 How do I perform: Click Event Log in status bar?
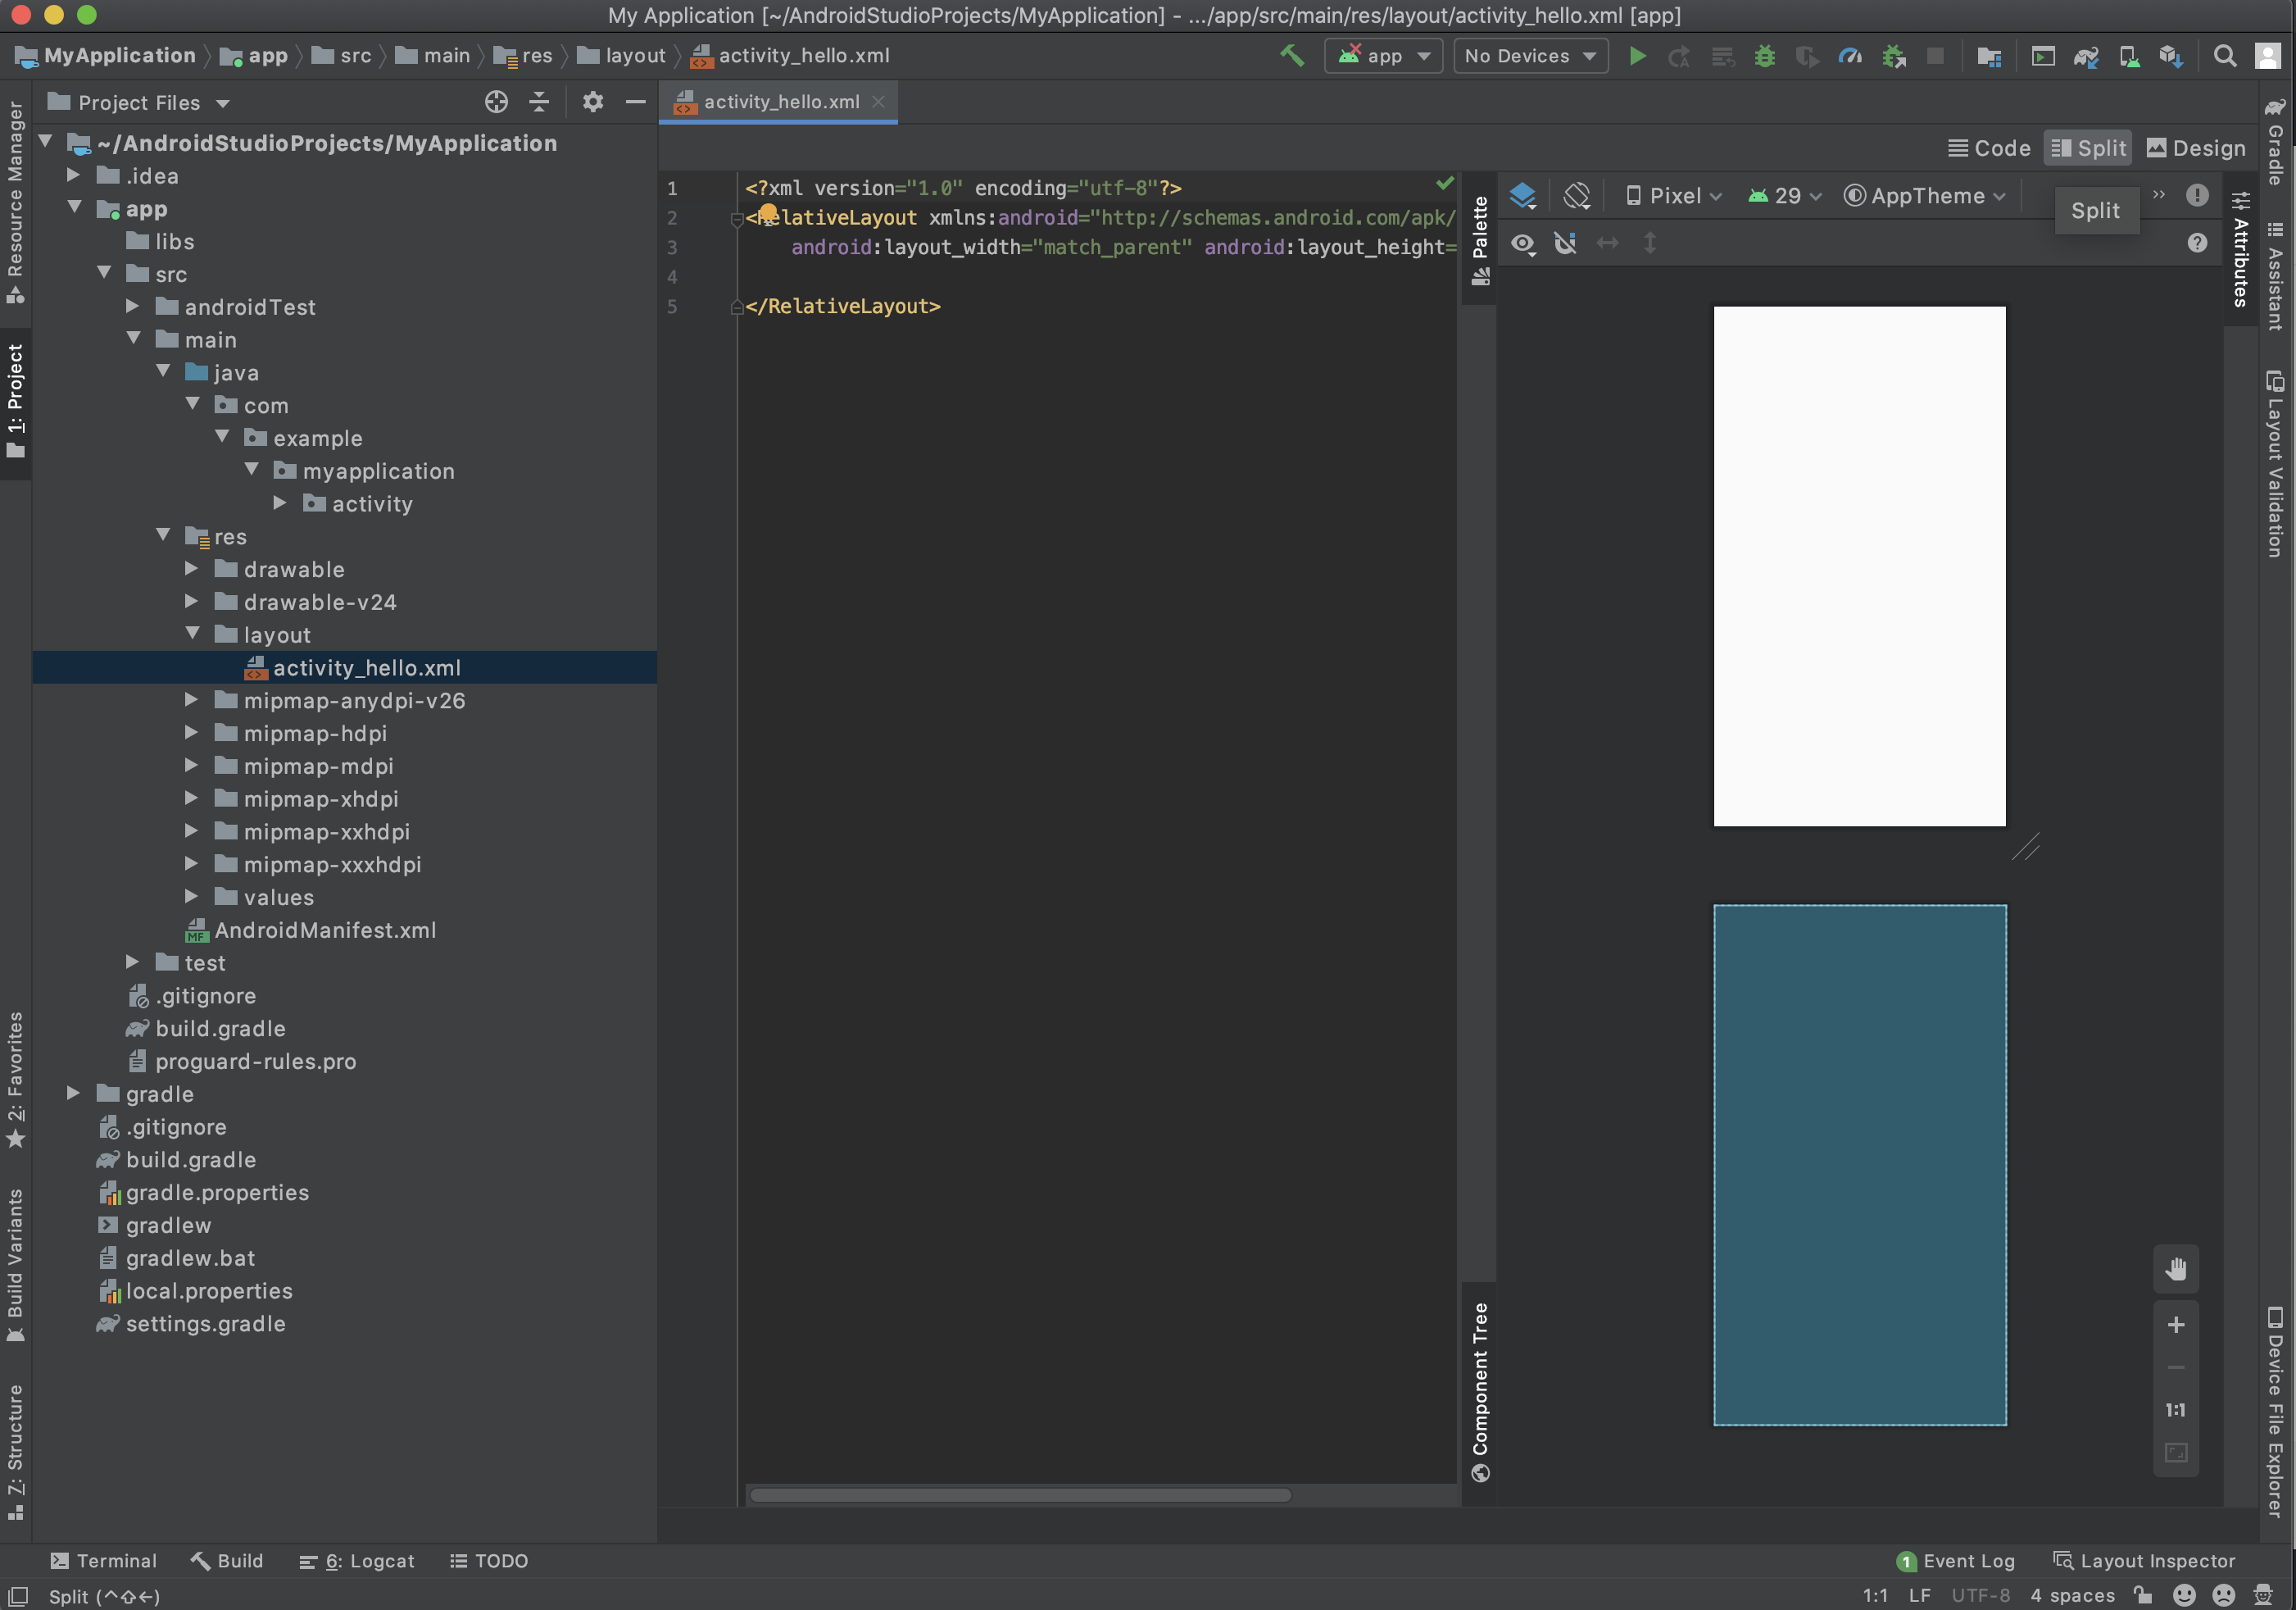(1955, 1560)
